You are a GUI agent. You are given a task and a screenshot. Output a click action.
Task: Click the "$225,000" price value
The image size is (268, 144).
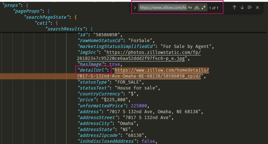115,100
